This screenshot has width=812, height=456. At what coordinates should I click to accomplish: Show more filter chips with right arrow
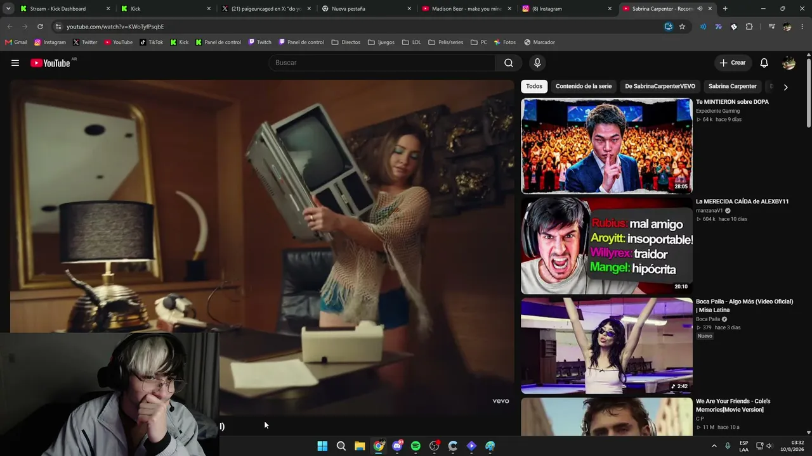785,87
